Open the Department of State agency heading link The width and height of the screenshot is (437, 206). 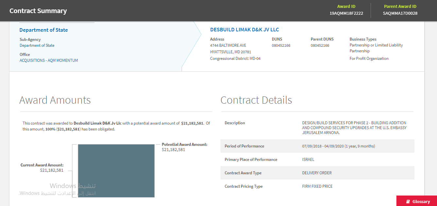click(44, 30)
